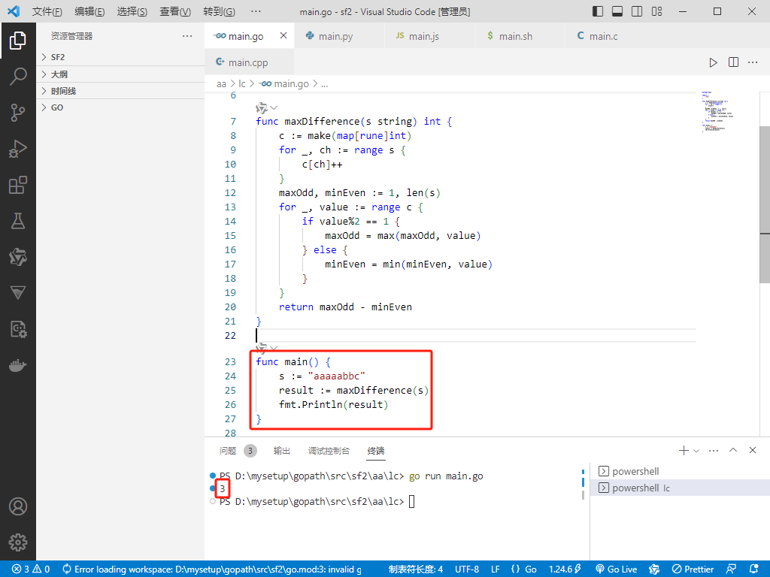The height and width of the screenshot is (577, 770).
Task: Click Prettier status bar item
Action: coord(693,569)
